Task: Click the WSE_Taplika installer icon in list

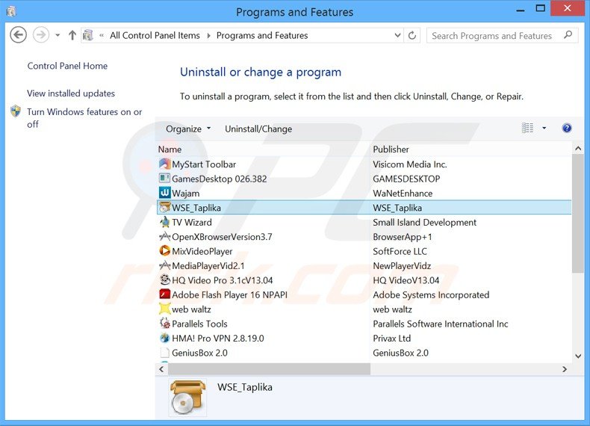Action: pos(164,207)
